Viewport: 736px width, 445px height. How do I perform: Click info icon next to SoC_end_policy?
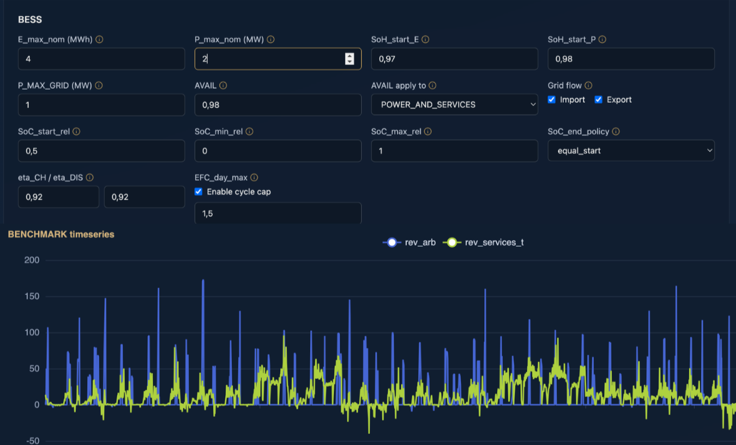[x=616, y=132]
